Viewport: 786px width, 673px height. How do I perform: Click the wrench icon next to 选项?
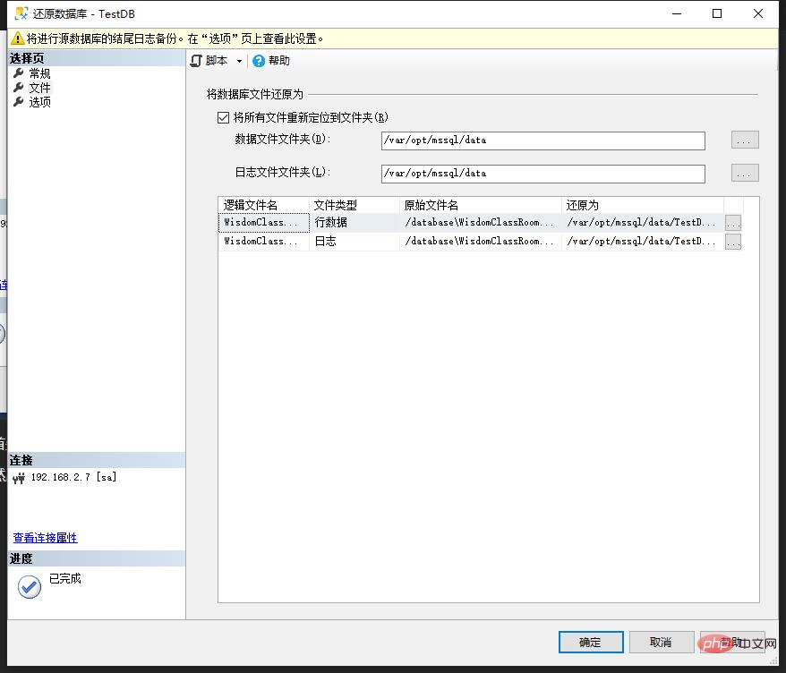coord(18,102)
